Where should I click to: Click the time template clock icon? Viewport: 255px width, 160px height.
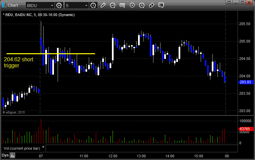(x=93, y=5)
